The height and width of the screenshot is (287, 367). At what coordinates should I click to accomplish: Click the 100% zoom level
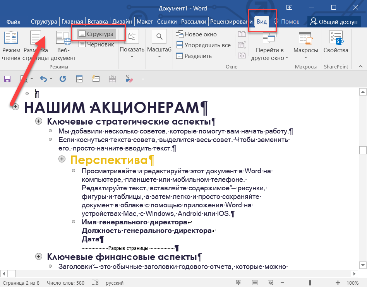353,283
